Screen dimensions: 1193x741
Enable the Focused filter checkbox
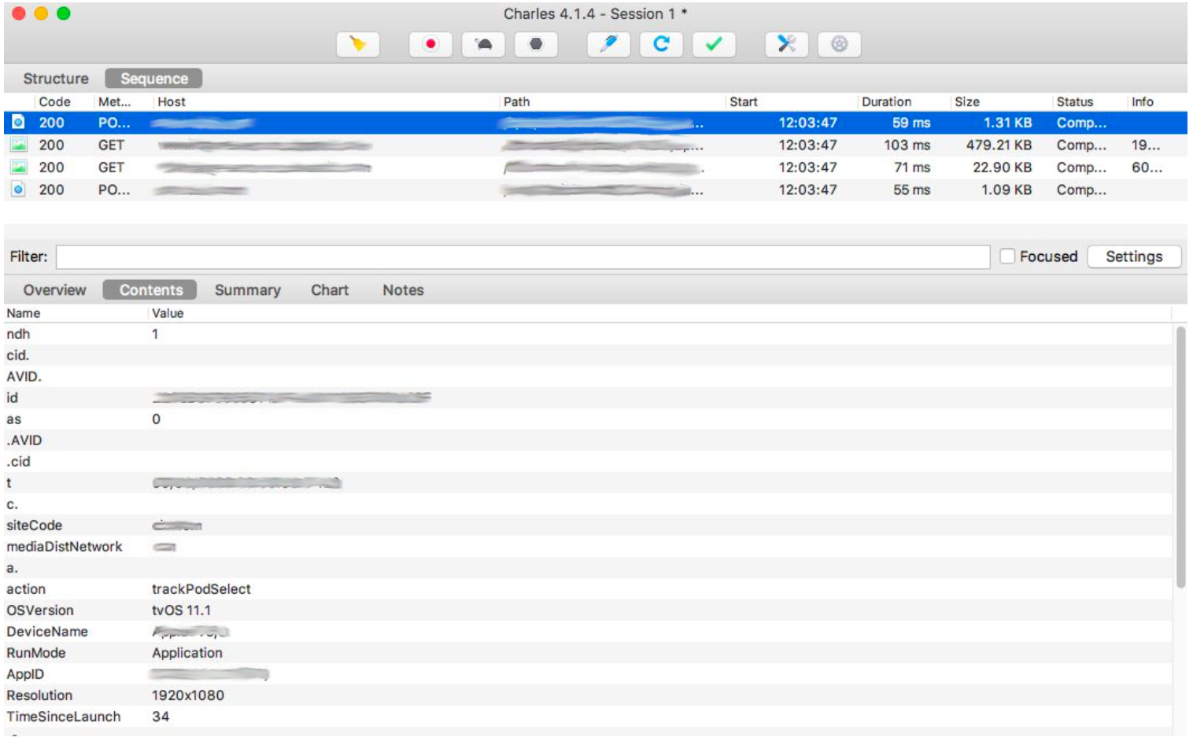tap(1009, 255)
